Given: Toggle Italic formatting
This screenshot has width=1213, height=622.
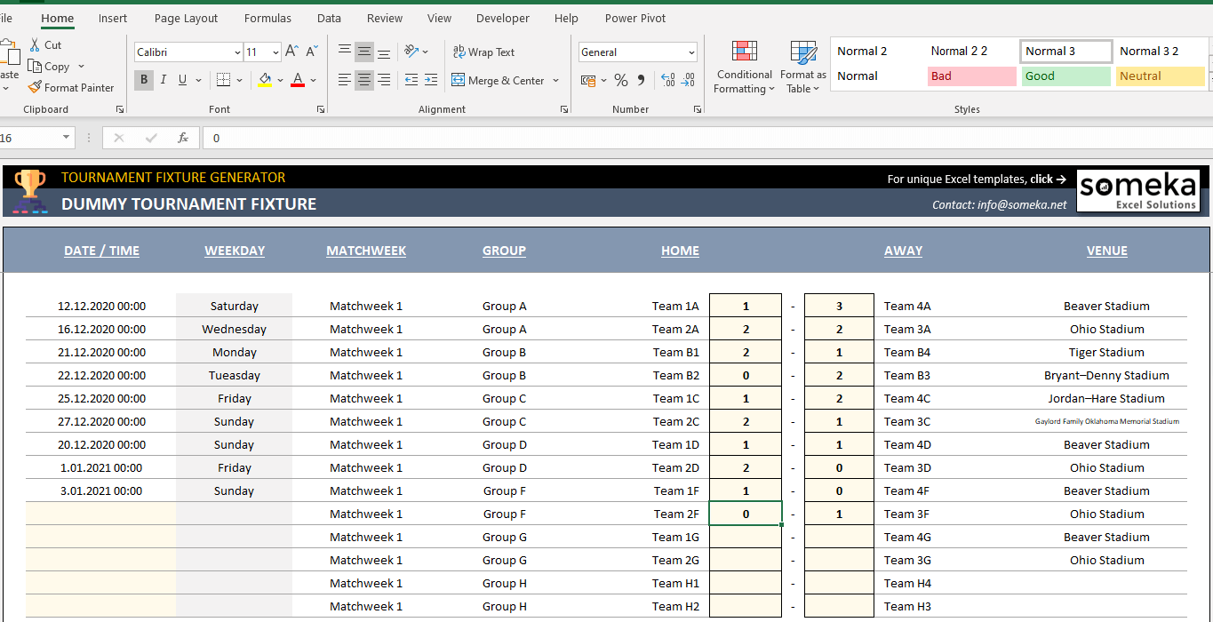Looking at the screenshot, I should click(x=163, y=80).
